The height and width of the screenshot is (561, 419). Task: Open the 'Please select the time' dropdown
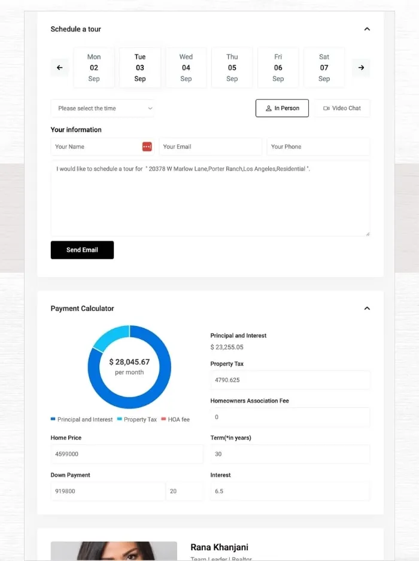point(103,108)
